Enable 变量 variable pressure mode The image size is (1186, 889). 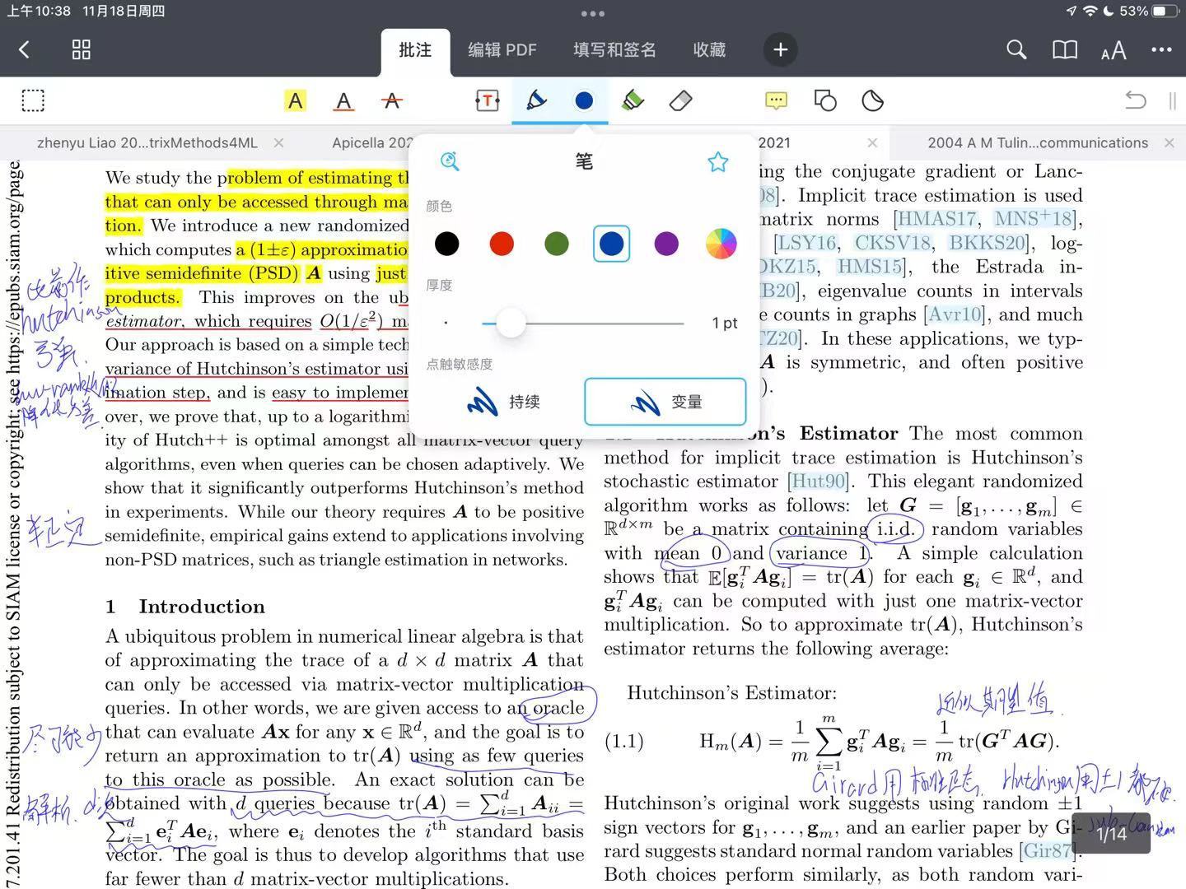click(665, 402)
